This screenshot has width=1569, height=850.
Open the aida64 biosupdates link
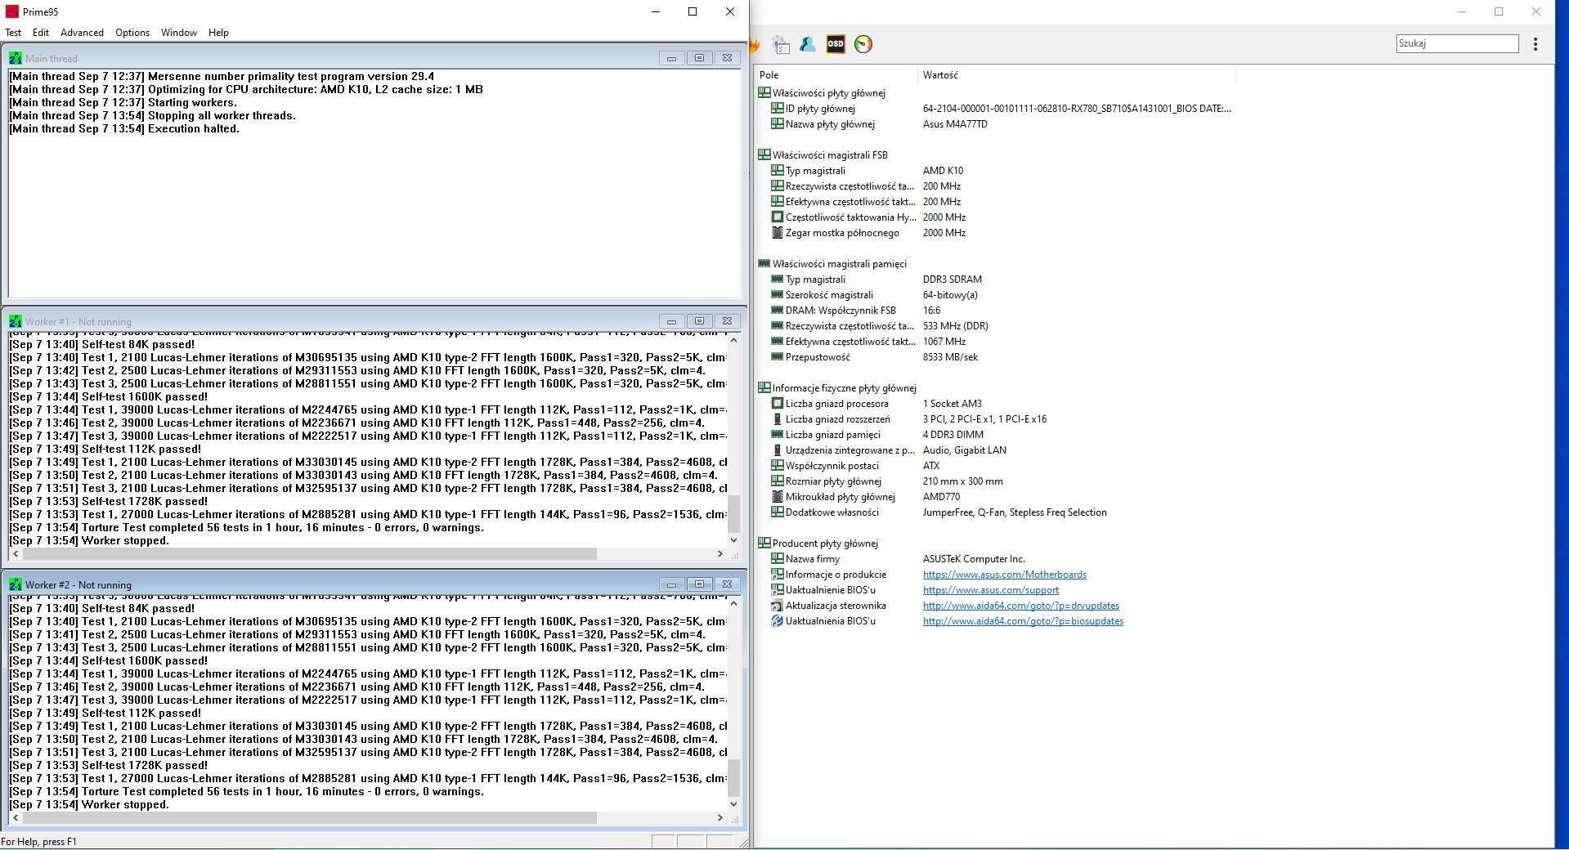point(1023,621)
